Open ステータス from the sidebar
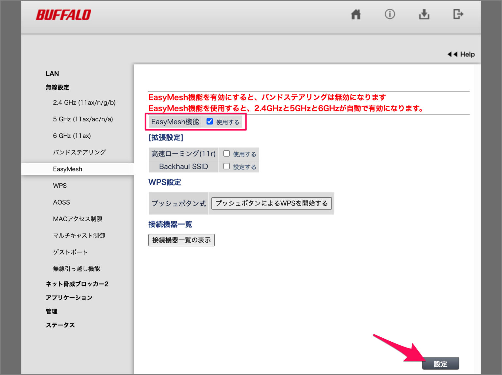The height and width of the screenshot is (375, 502). [x=60, y=325]
